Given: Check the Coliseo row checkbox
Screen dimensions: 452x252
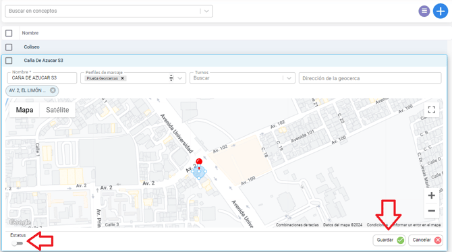Looking at the screenshot, I should [9, 47].
